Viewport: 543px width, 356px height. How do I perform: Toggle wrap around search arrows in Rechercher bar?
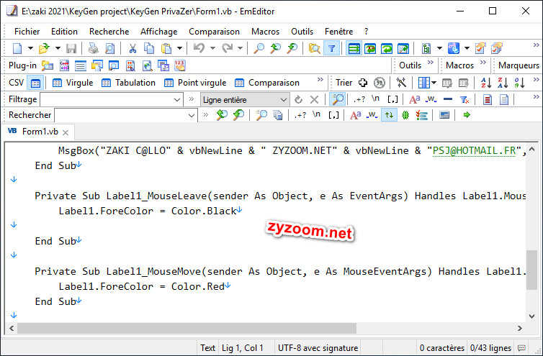(x=389, y=115)
